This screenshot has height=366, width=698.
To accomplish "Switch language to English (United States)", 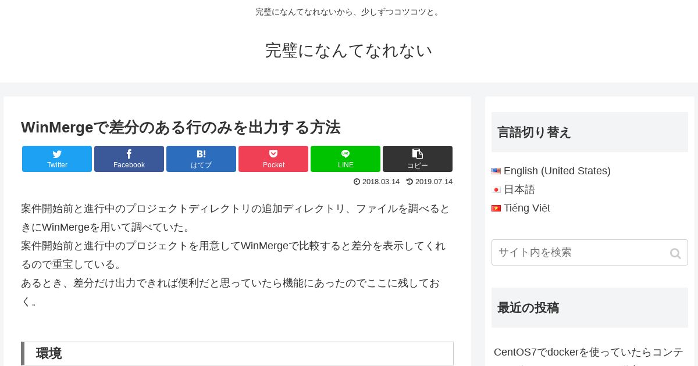I will pyautogui.click(x=557, y=171).
